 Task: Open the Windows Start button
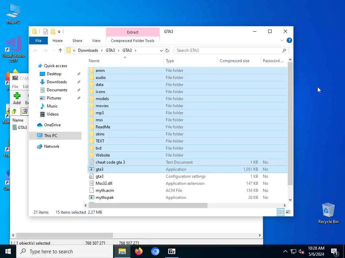[8, 251]
